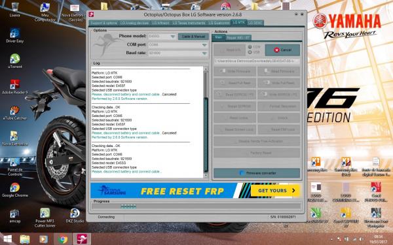Click the Read Firmware button
The width and height of the screenshot is (393, 245).
[x=279, y=71]
